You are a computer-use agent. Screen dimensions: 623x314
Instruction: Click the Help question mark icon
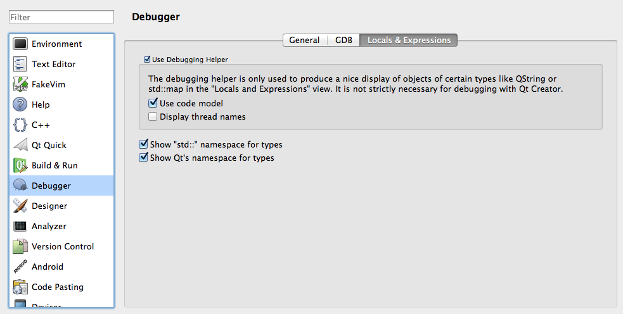coord(20,104)
